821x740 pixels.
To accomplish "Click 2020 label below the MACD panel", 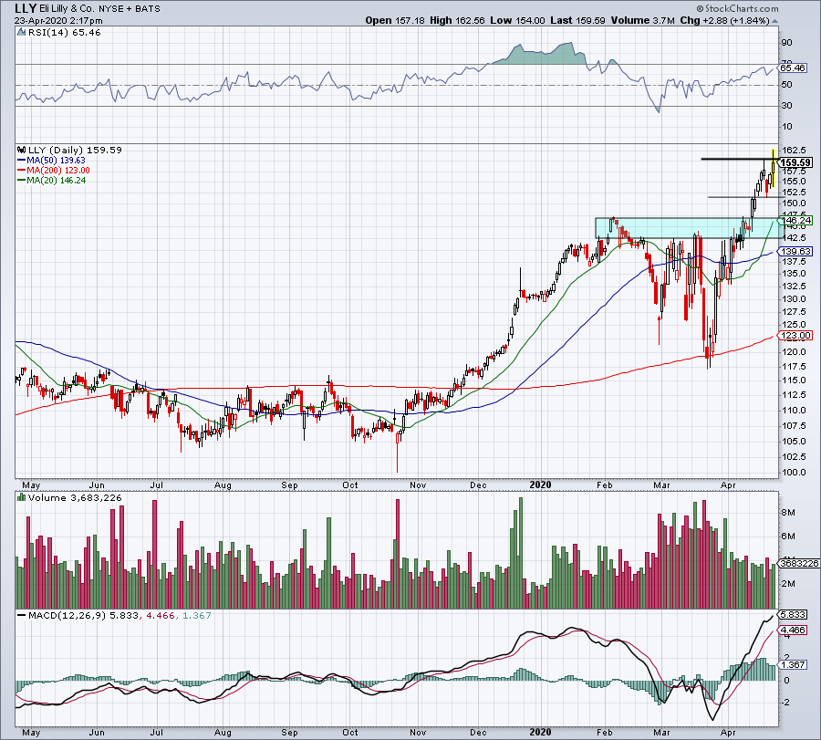I will pos(540,732).
